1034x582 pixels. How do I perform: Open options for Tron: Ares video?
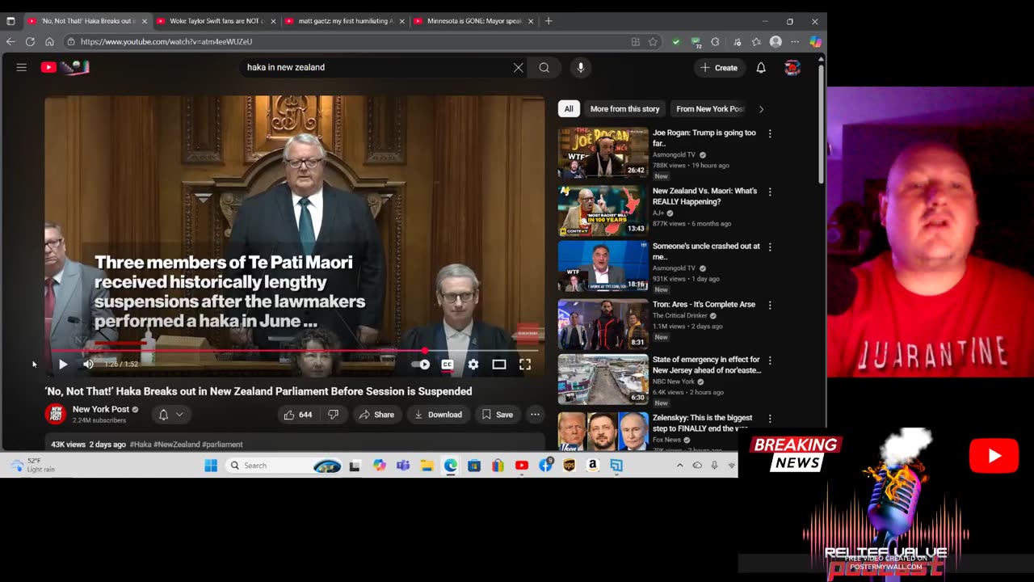(x=770, y=305)
